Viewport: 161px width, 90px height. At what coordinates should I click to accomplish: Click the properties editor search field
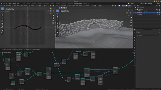(147, 29)
